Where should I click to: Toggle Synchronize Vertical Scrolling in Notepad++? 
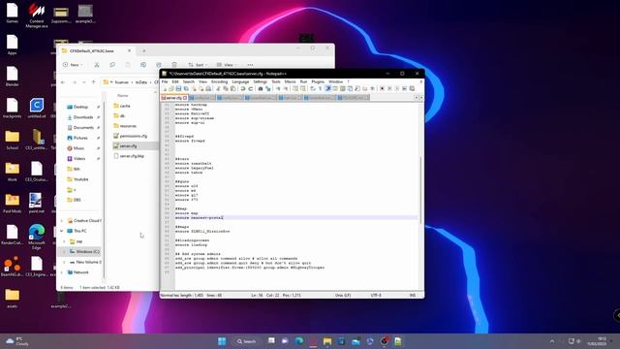pyautogui.click(x=294, y=88)
